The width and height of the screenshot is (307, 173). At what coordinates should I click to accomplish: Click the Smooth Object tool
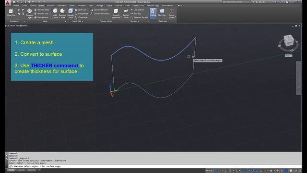coord(30,13)
